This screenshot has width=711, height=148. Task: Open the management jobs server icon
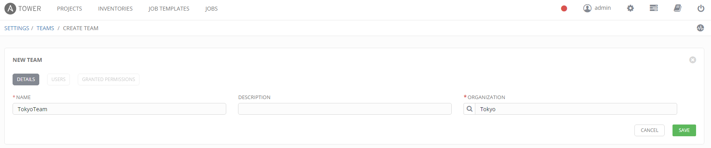(x=654, y=8)
